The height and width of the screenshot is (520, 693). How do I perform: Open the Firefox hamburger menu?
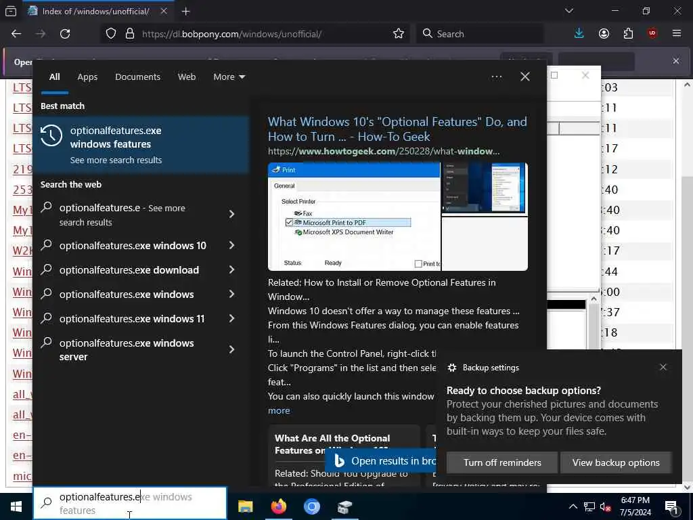[677, 34]
